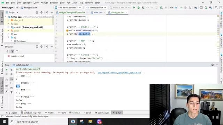Focus the Windows taskbar search box
The width and height of the screenshot is (223, 125).
(x=38, y=122)
